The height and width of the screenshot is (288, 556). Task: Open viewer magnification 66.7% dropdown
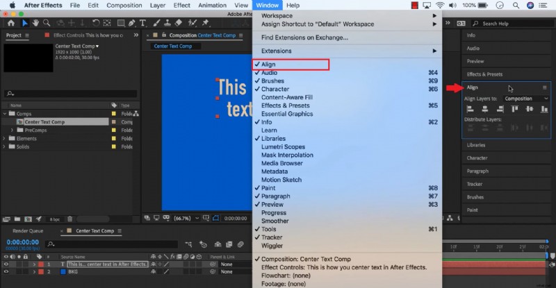point(186,219)
